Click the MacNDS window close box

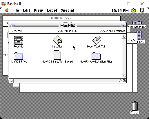13,26
